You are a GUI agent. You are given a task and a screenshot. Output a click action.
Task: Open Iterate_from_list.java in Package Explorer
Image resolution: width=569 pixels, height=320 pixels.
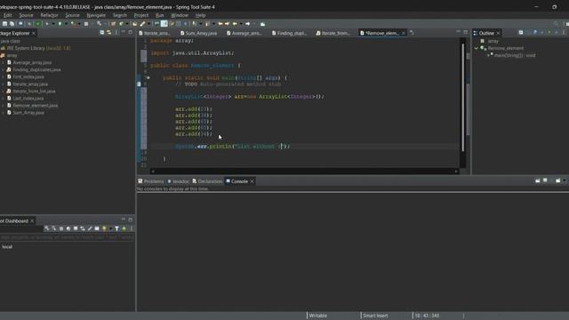[x=34, y=91]
